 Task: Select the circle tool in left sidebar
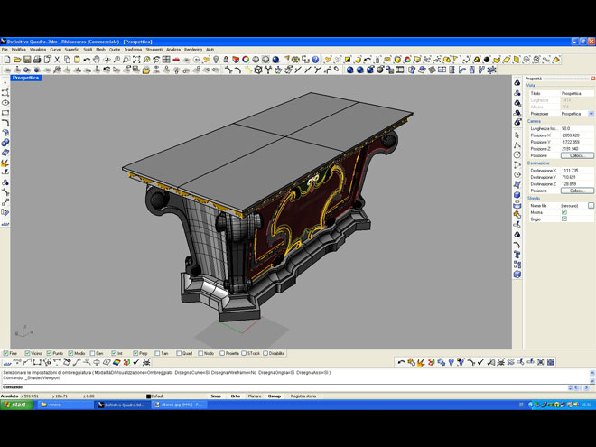5,103
